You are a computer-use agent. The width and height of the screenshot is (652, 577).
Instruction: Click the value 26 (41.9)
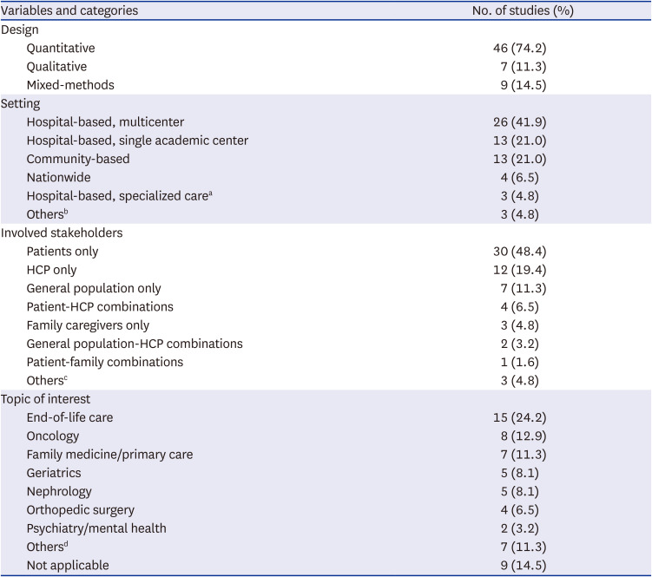pos(518,122)
